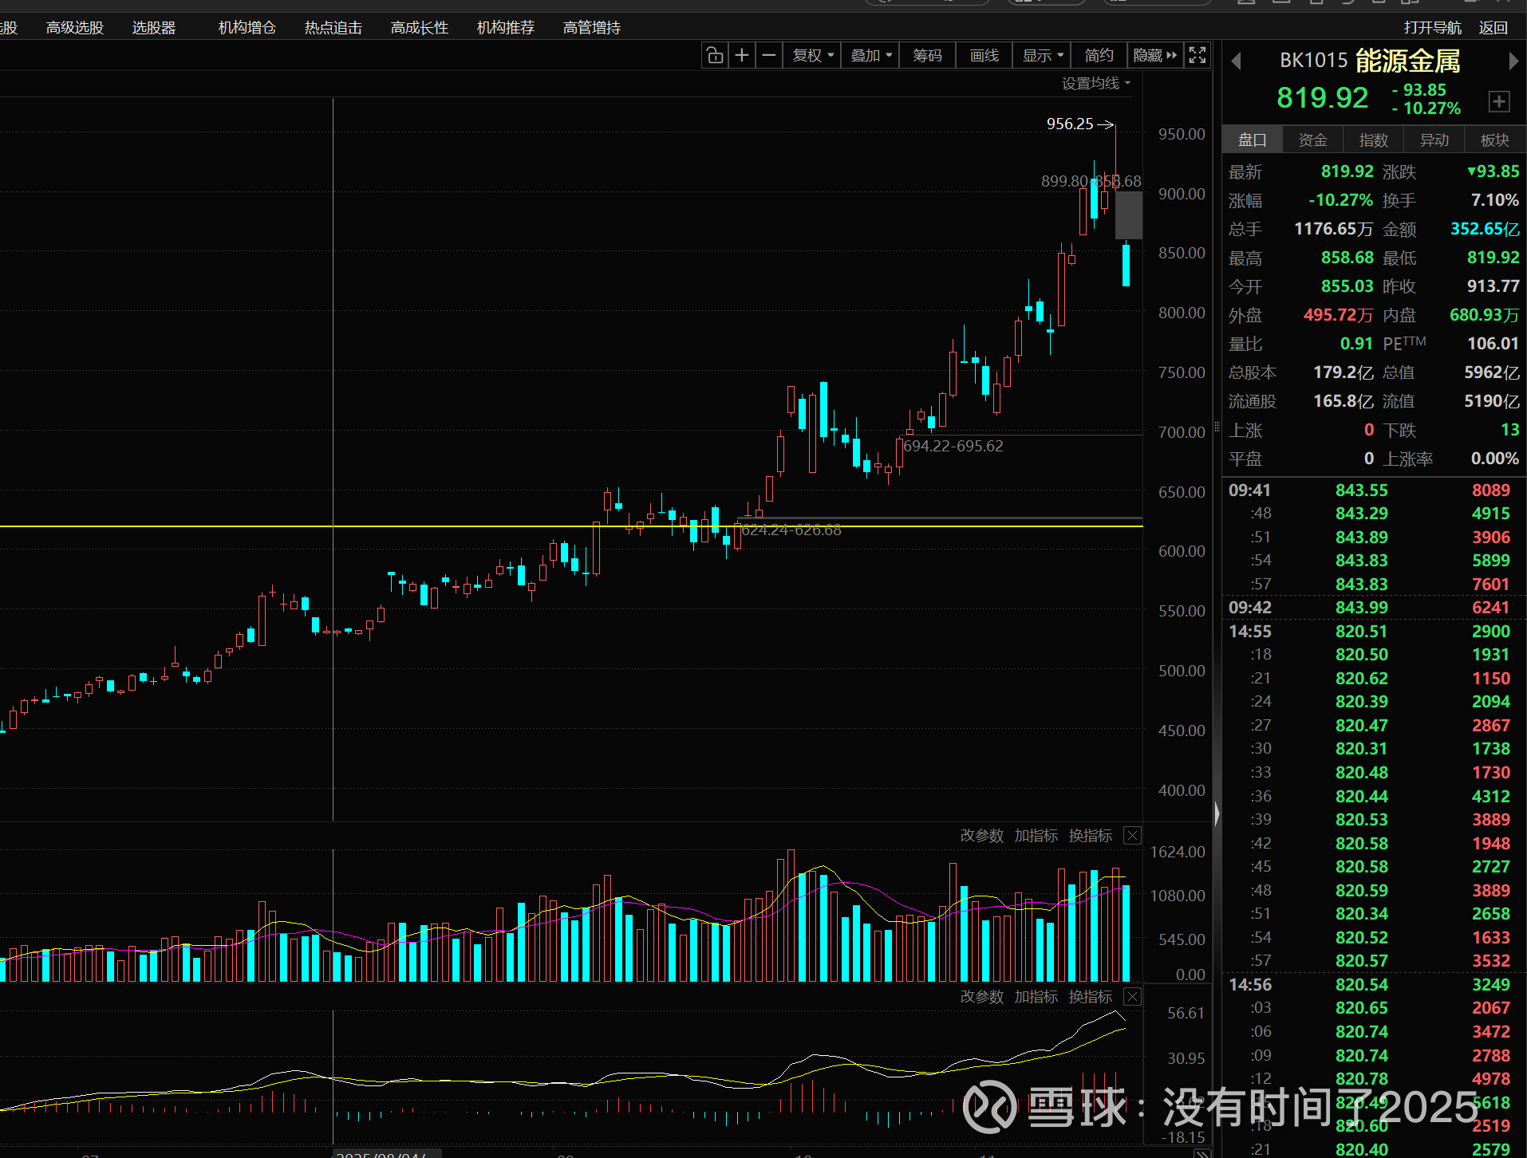Select the 画线 drawing tool button
This screenshot has height=1158, width=1527.
(984, 55)
